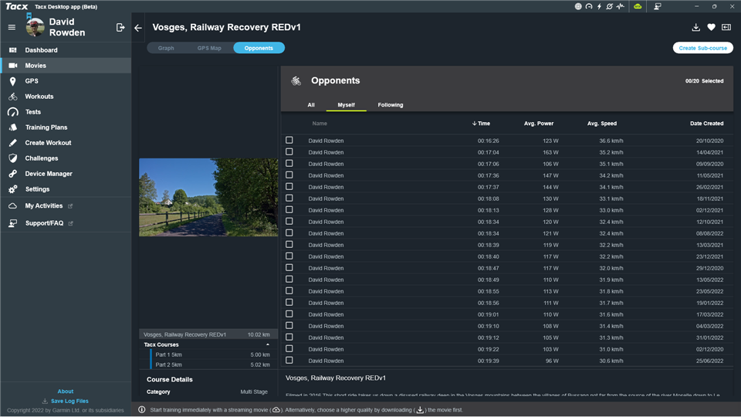The image size is (741, 417).
Task: Check the opponent dated 31/01/2022
Action: (289, 337)
